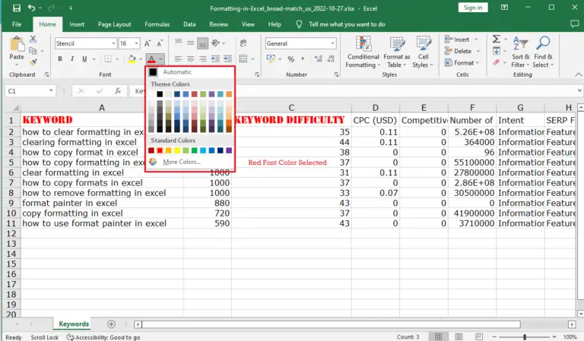Screen dimensions: 584x341
Task: Open Cell Styles dropdown
Action: (x=423, y=52)
